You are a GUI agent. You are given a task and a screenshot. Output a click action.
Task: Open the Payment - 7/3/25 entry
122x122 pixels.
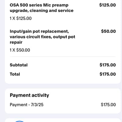[27, 105]
